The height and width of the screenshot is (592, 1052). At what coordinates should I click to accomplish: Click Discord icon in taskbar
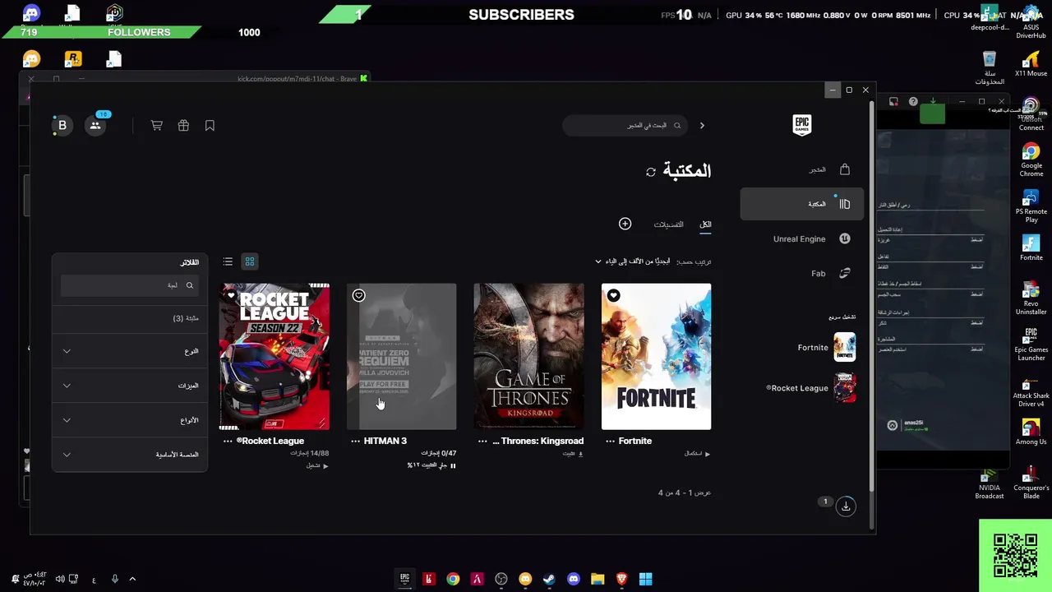click(x=573, y=579)
